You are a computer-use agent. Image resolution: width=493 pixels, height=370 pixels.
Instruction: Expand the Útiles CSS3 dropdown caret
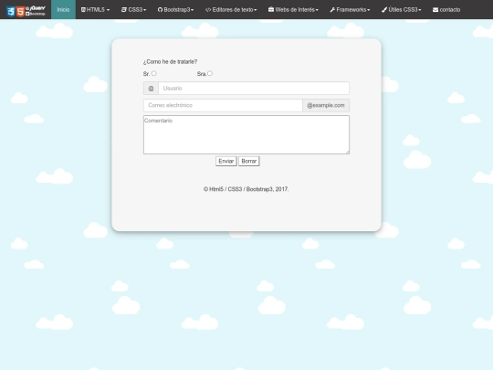[420, 10]
